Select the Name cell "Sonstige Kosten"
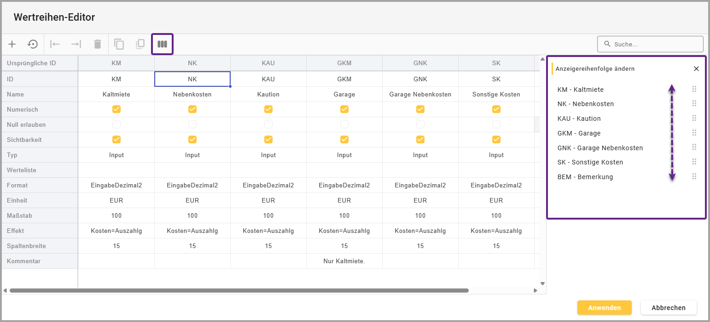 (x=496, y=94)
